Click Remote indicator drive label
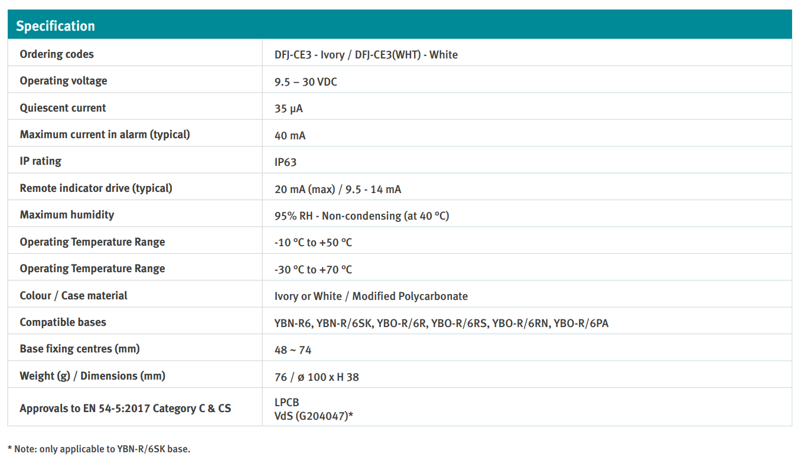801x467 pixels. [x=96, y=188]
